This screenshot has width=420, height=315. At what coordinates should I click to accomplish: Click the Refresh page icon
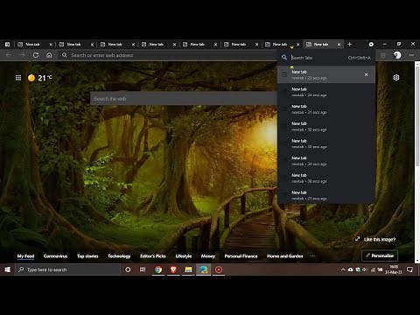click(x=36, y=55)
